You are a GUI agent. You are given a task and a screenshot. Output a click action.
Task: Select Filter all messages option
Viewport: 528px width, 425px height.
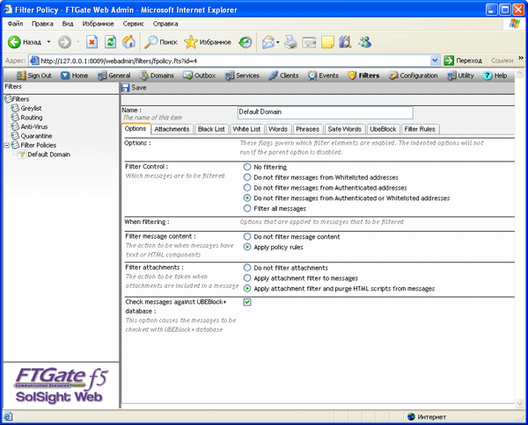click(247, 208)
